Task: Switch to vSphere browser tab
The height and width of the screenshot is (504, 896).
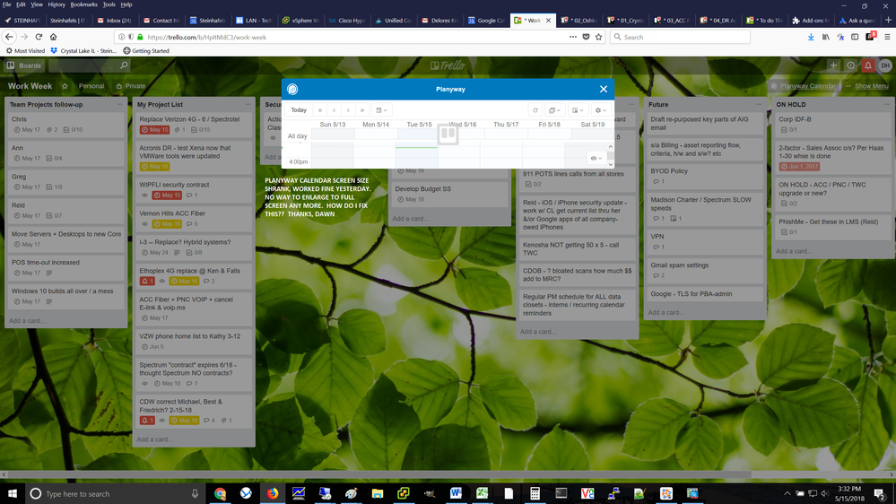Action: [300, 20]
